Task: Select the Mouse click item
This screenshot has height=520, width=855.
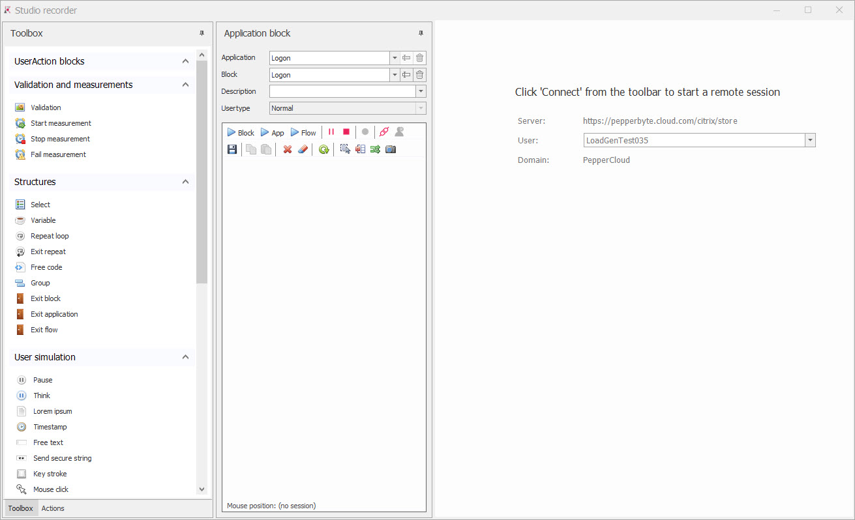Action: tap(42, 489)
